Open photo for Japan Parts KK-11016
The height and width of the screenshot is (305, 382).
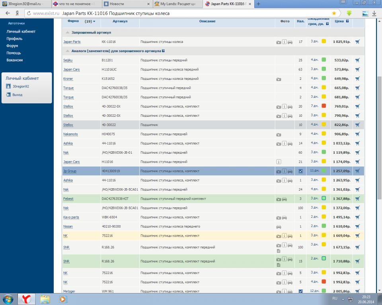click(x=279, y=42)
